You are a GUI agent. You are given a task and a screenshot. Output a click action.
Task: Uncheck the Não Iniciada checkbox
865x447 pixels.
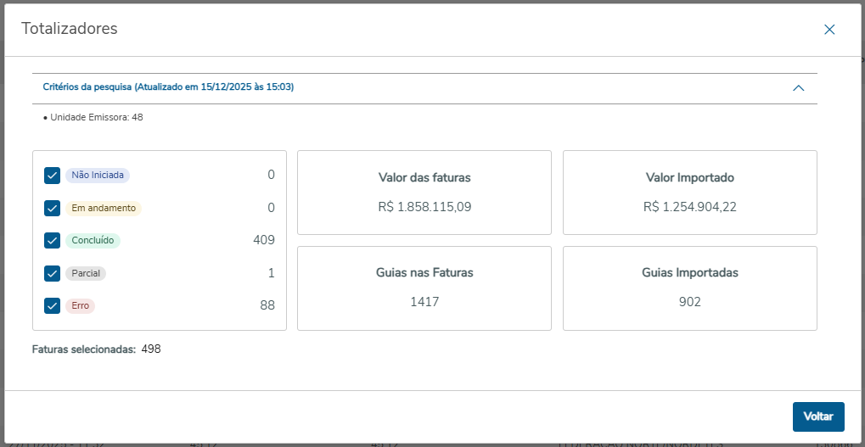tap(53, 176)
